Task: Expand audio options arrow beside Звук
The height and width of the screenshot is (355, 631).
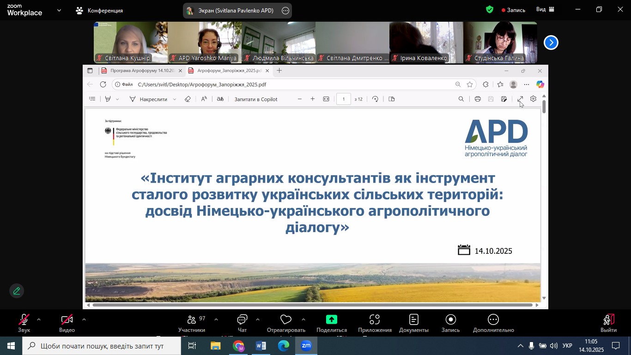Action: (39, 319)
